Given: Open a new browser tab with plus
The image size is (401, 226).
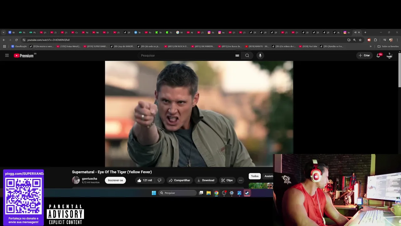Looking at the screenshot, I should (365, 32).
